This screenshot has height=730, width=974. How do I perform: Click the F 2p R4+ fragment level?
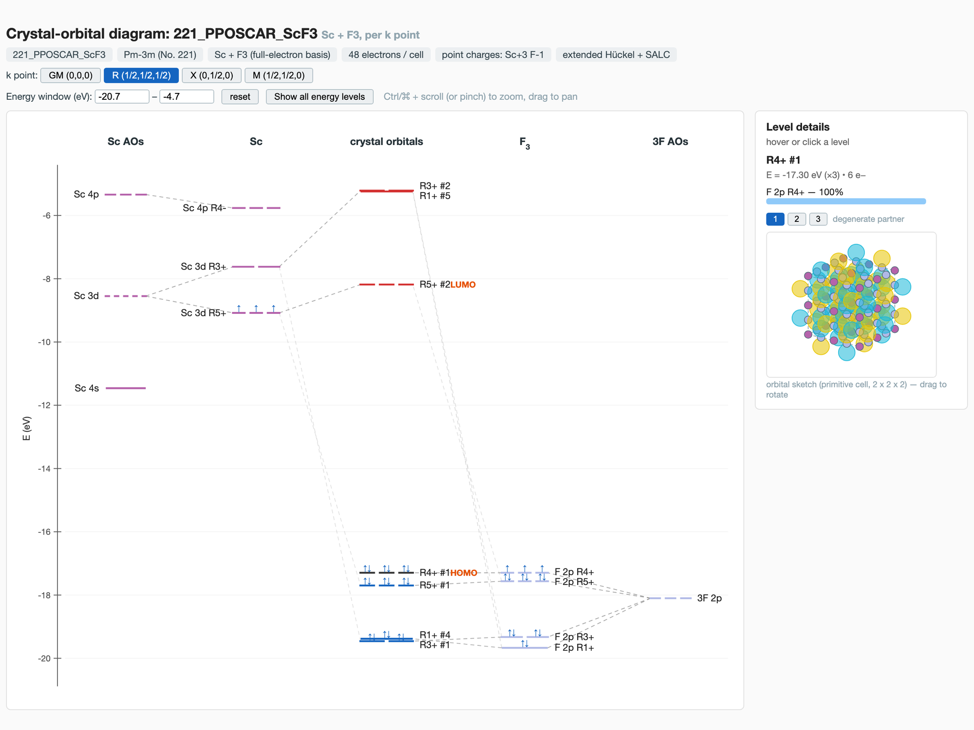coord(524,573)
